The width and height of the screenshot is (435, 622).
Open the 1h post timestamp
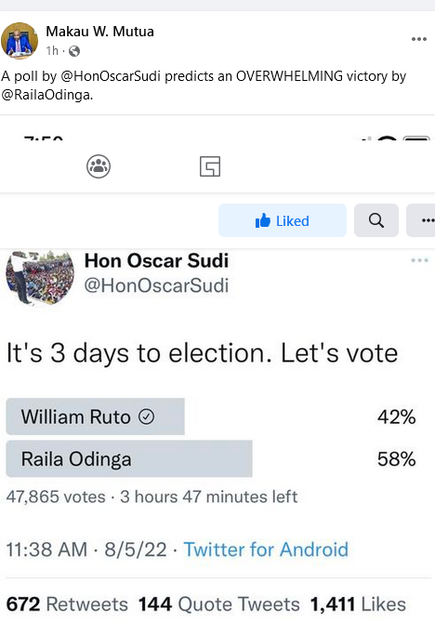52,51
